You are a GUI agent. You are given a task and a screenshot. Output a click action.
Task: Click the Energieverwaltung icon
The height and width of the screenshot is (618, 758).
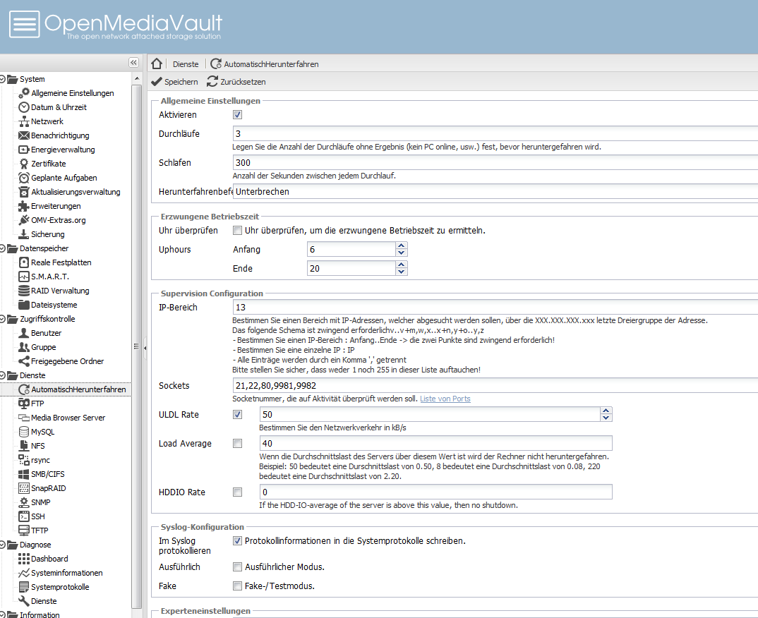(24, 150)
